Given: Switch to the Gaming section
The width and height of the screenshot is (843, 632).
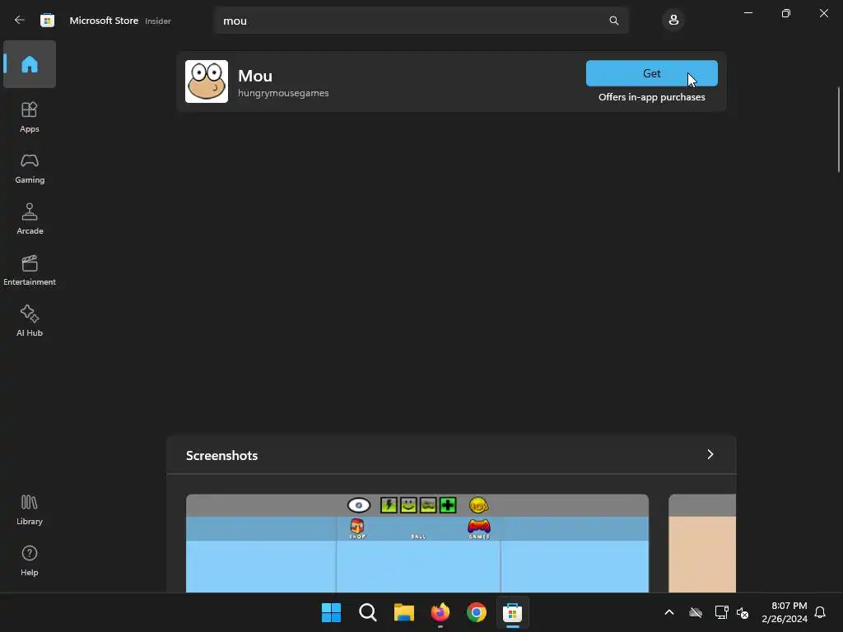Looking at the screenshot, I should click(x=30, y=168).
